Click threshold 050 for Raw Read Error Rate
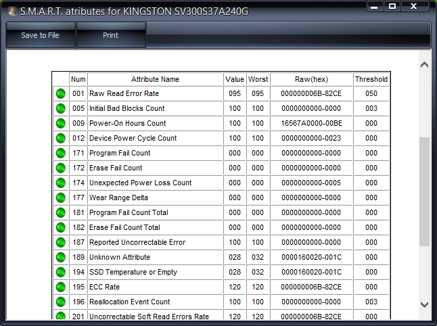 371,93
